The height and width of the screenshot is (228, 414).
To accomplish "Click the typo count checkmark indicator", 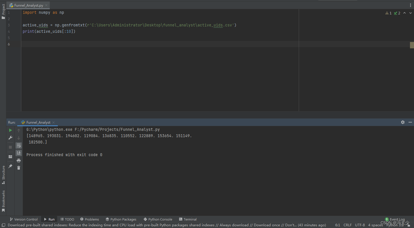I will [x=397, y=13].
